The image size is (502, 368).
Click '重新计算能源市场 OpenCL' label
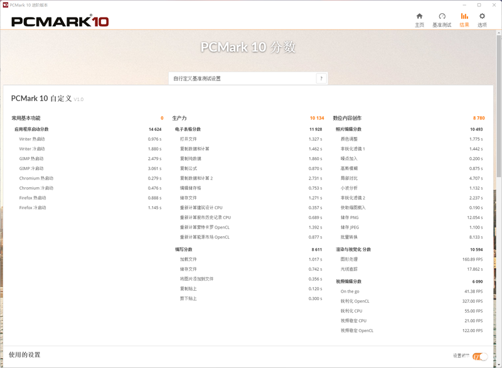click(x=205, y=237)
